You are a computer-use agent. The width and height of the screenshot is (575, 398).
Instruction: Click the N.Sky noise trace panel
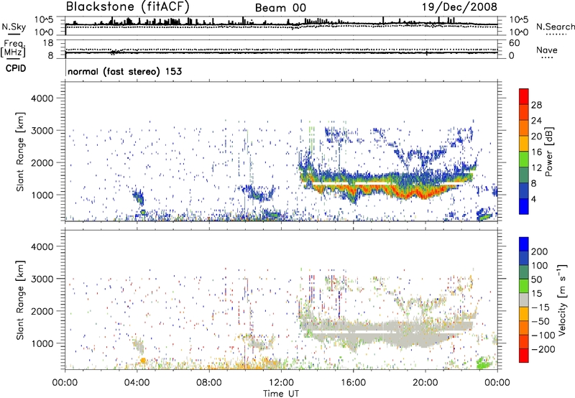281,26
